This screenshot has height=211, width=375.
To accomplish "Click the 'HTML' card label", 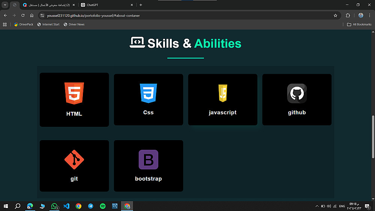I will (74, 114).
